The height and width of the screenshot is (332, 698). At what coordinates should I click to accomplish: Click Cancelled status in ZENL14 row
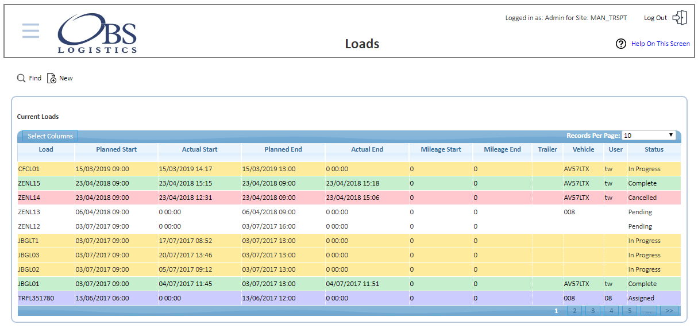(x=642, y=198)
